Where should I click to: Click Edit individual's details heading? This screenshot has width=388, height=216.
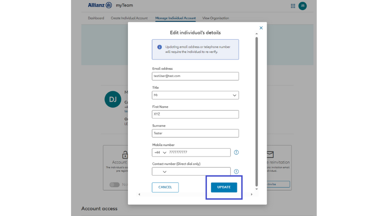click(x=195, y=33)
